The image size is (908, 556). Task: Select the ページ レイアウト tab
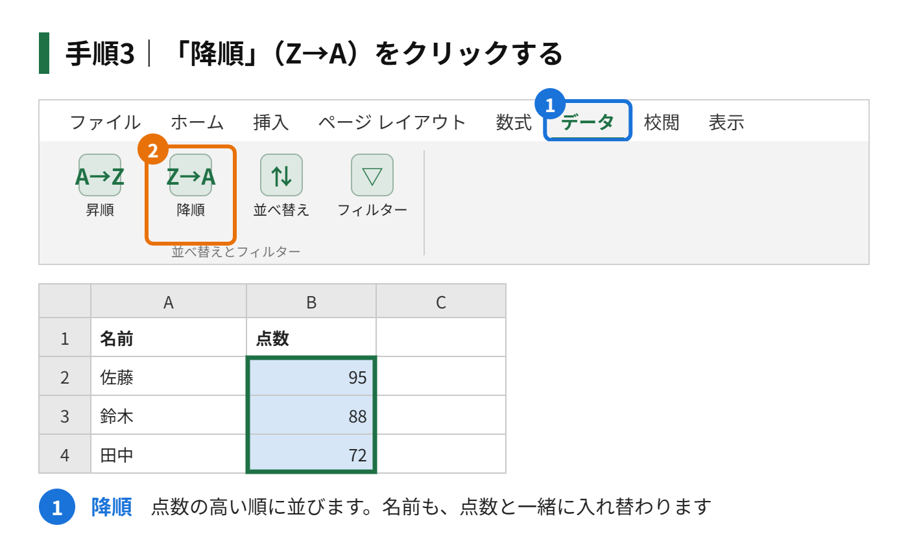click(392, 122)
